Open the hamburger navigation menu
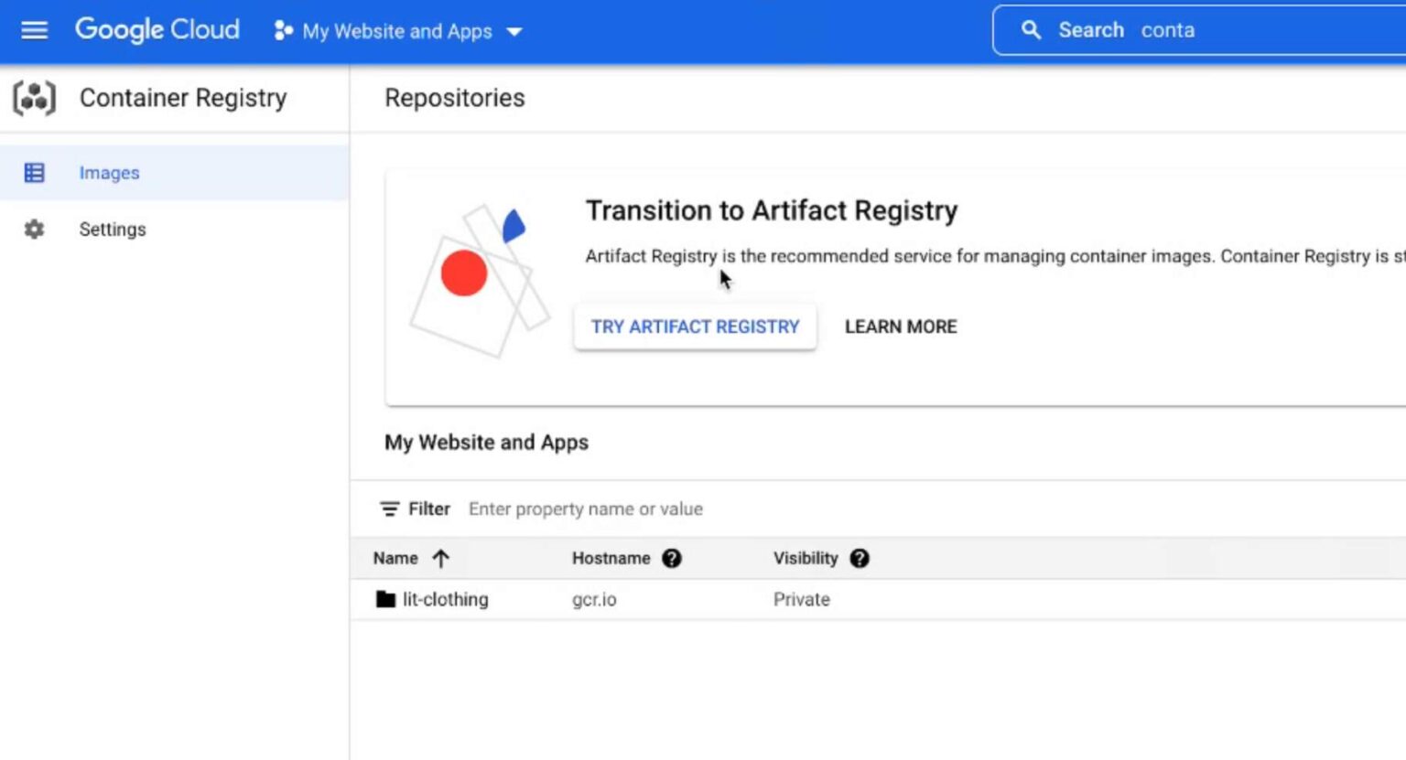The width and height of the screenshot is (1406, 760). click(x=34, y=31)
